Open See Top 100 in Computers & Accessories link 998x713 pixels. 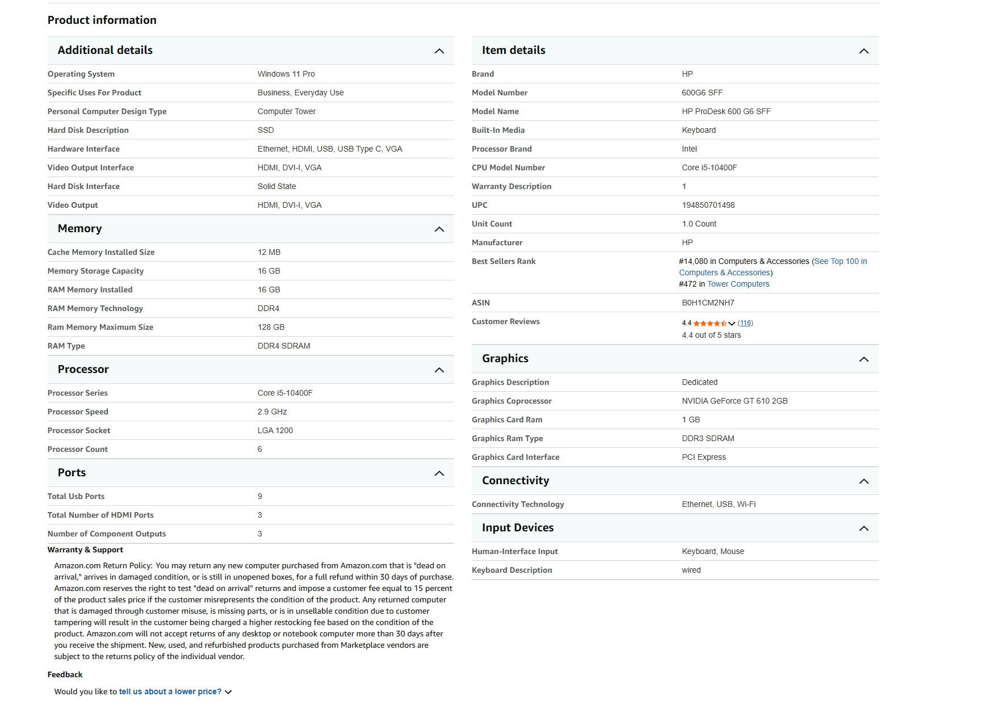pyautogui.click(x=773, y=267)
